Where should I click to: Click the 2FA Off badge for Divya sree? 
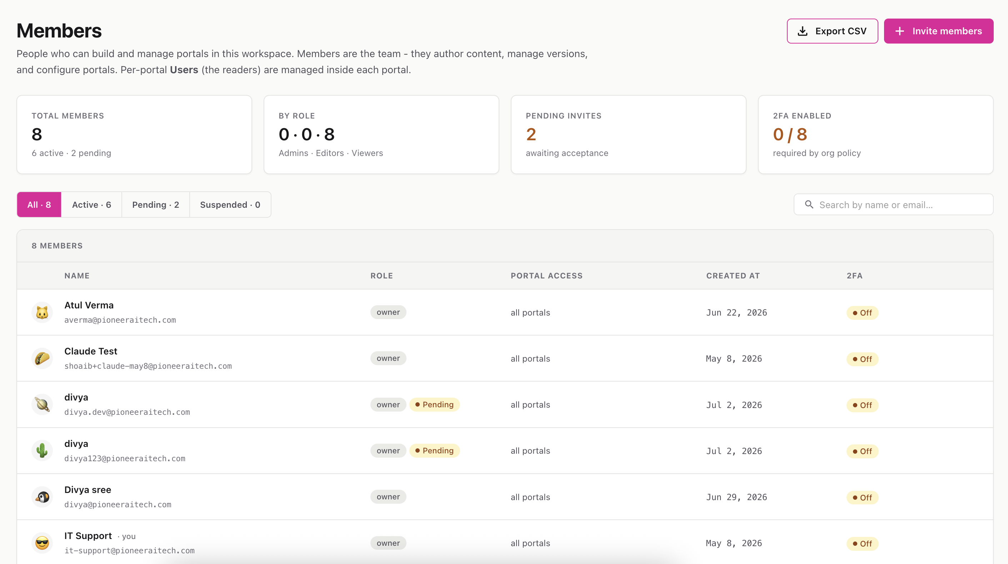coord(862,498)
